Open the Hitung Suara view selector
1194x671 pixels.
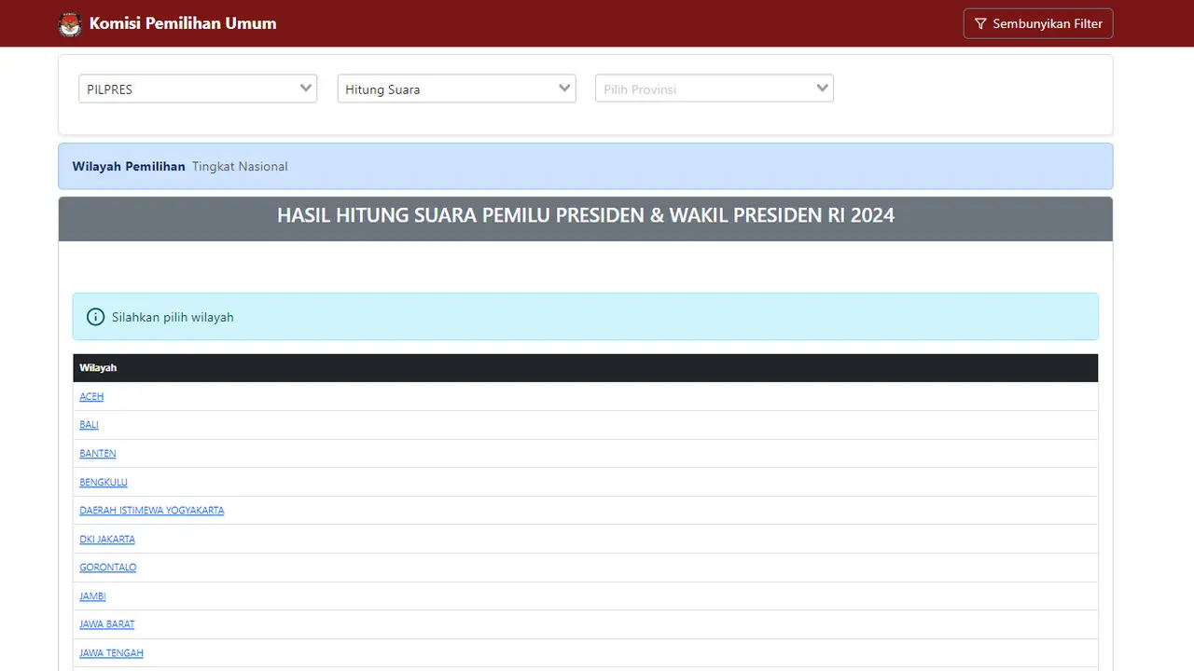(x=455, y=88)
